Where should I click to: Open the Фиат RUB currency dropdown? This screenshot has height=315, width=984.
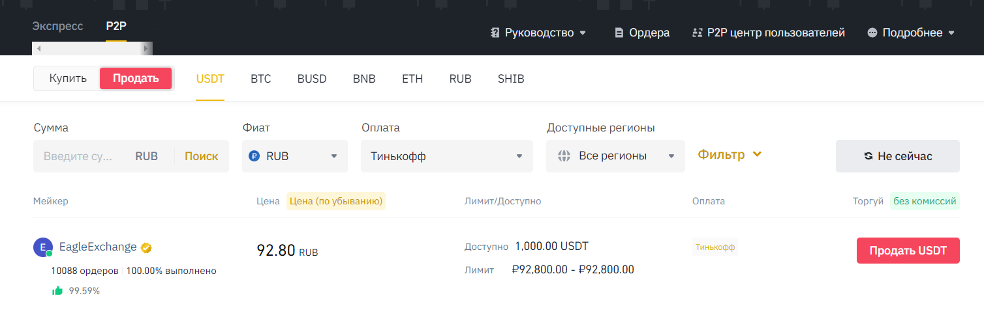294,156
